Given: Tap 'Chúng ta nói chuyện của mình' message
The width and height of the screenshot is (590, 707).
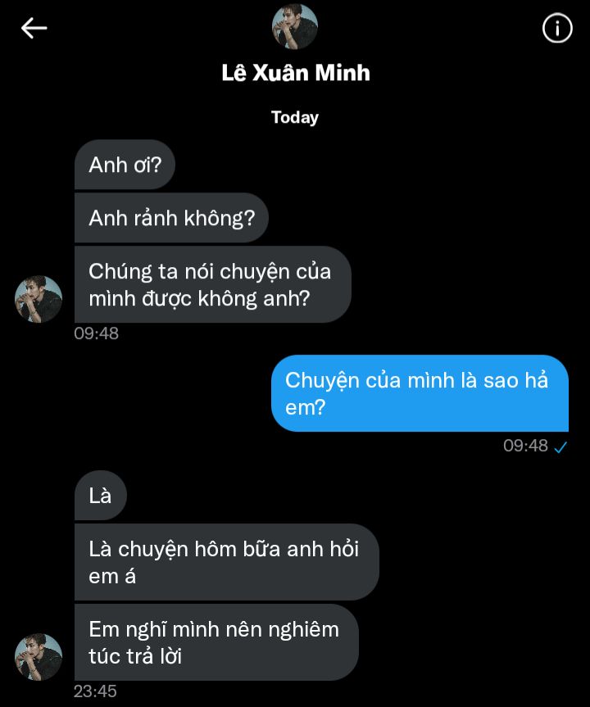Looking at the screenshot, I should pos(212,284).
